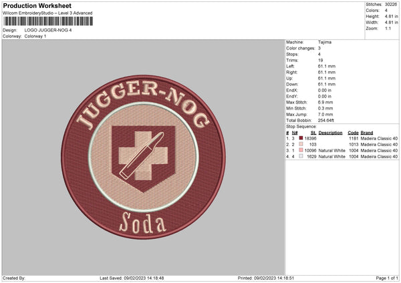Select design name 'LOGO JUGGER-NOG 4'
401x283 pixels.
click(x=48, y=30)
